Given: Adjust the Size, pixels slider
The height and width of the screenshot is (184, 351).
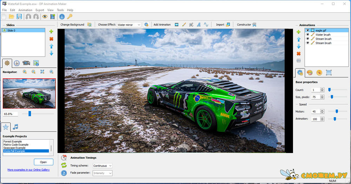Looking at the screenshot, I should [332, 97].
